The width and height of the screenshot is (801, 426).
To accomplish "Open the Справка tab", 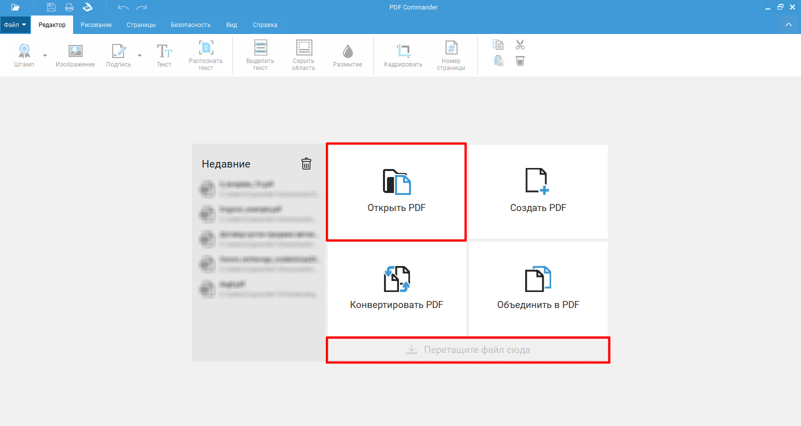I will pos(265,25).
